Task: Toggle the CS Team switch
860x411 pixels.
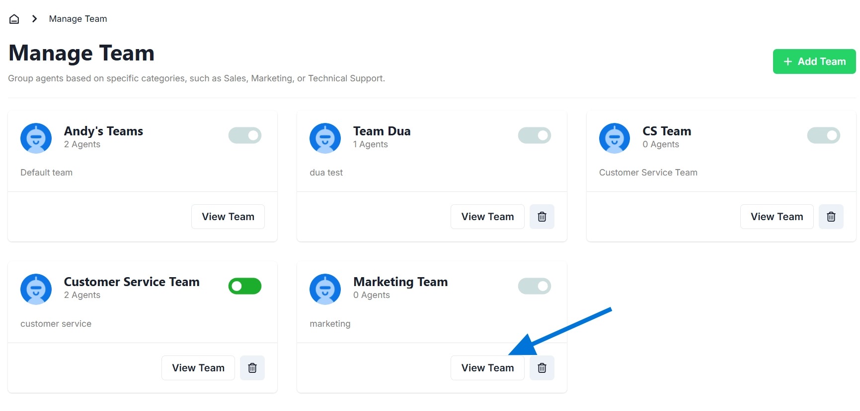Action: pos(823,135)
